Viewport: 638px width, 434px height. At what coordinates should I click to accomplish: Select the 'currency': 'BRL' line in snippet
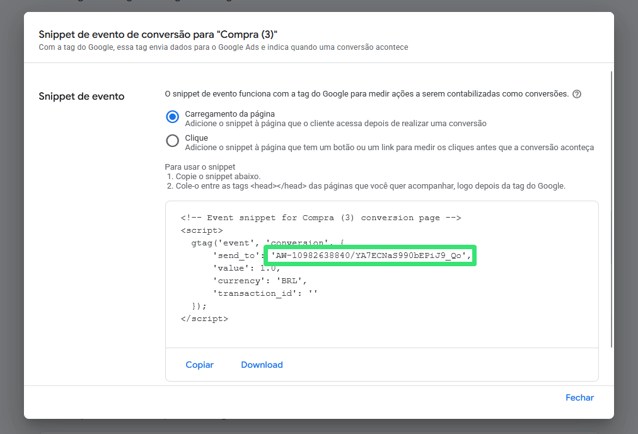pos(262,280)
